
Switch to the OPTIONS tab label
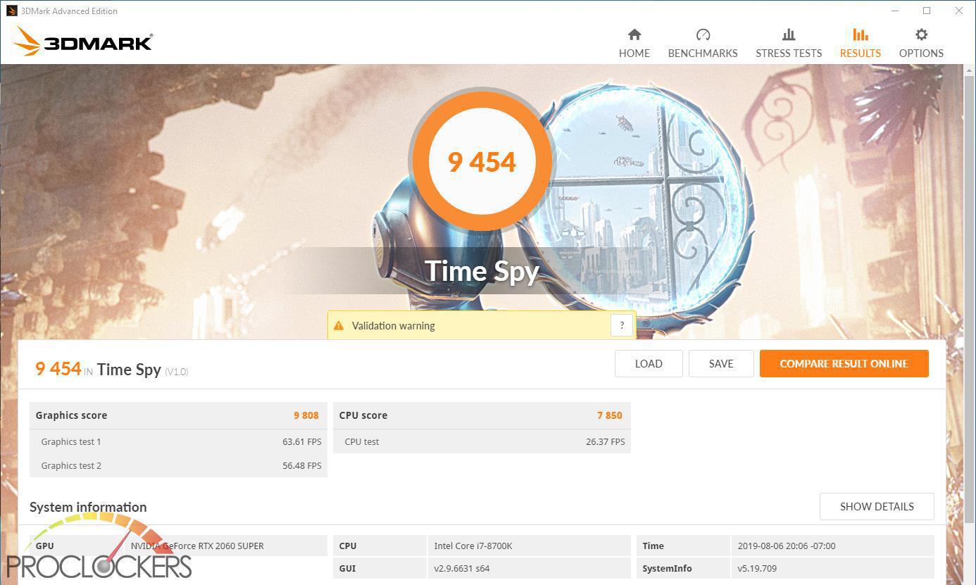tap(921, 53)
